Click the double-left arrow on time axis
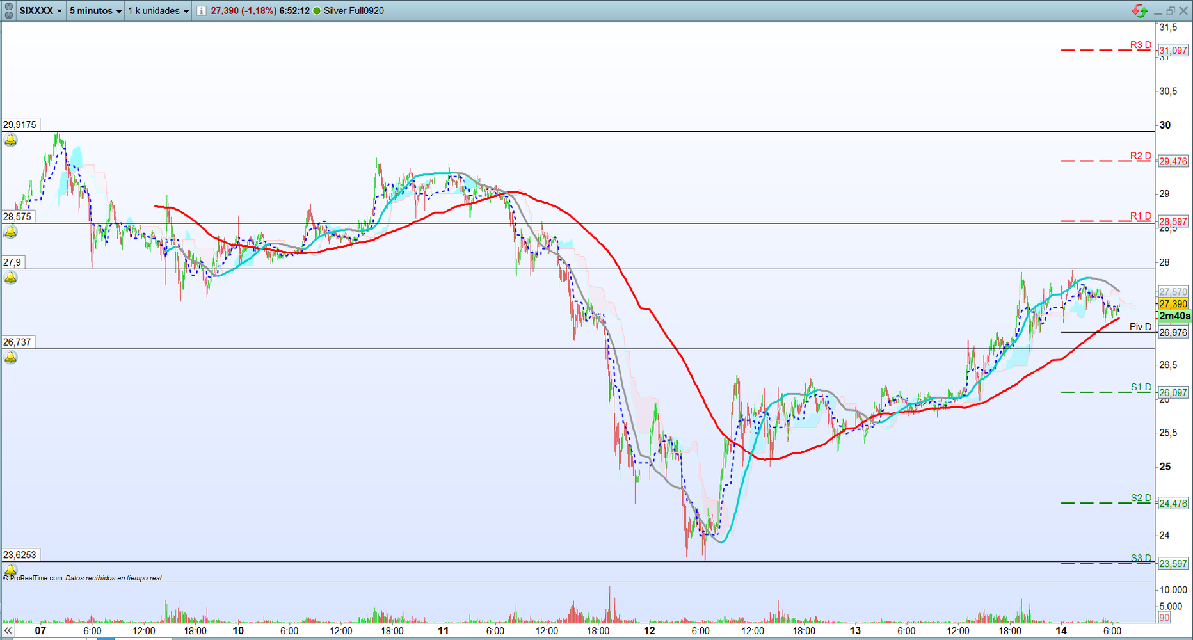The width and height of the screenshot is (1193, 640). tap(8, 631)
